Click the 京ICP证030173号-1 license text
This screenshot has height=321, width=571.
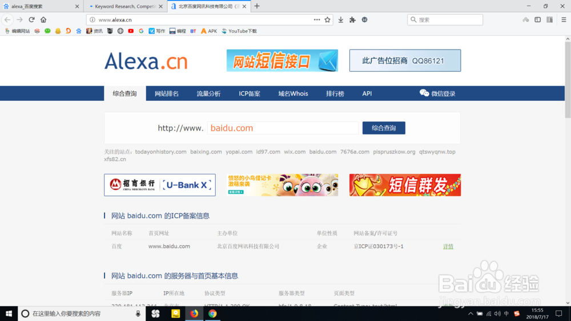pyautogui.click(x=379, y=246)
